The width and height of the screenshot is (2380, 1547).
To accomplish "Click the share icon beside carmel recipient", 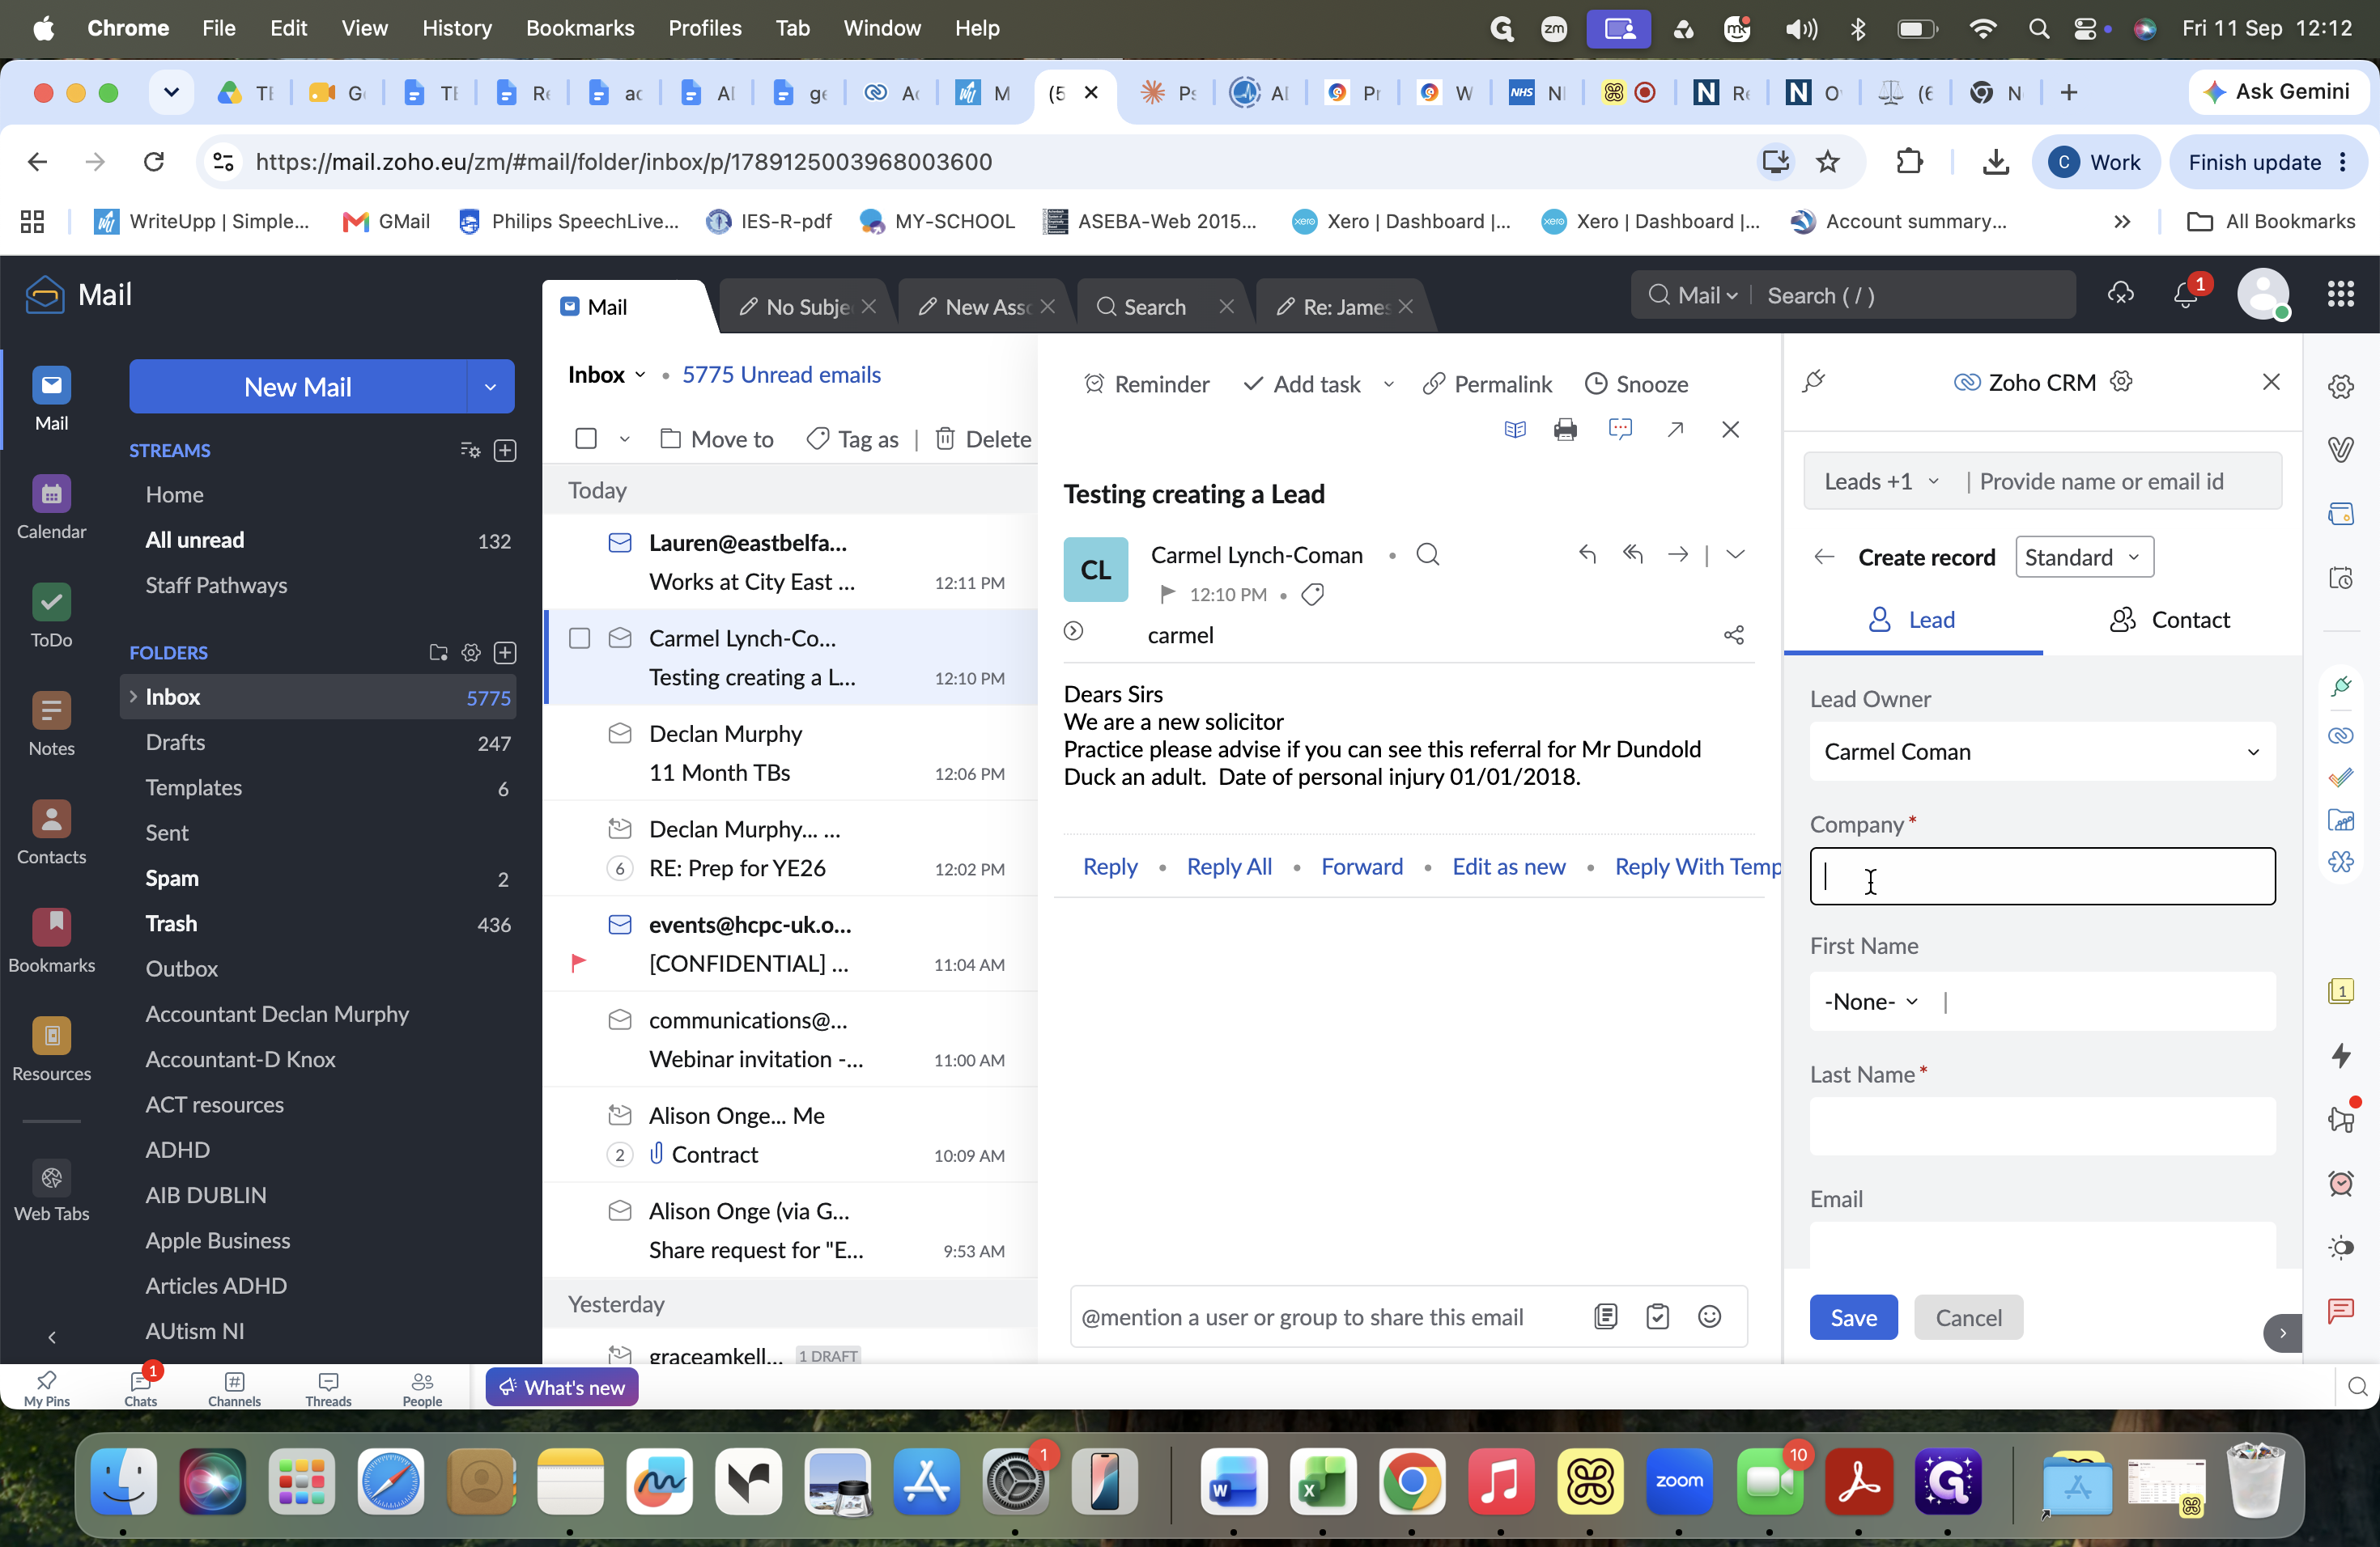I will click(x=1733, y=636).
